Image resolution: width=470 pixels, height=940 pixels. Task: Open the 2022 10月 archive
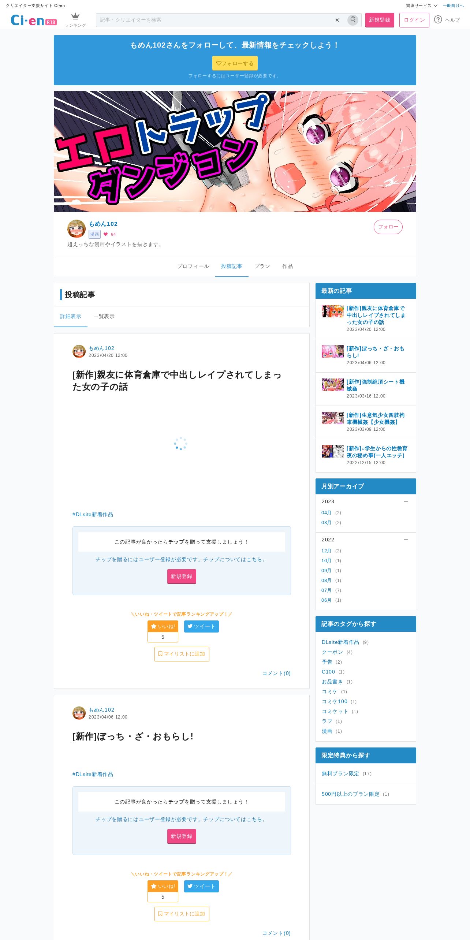tap(327, 561)
